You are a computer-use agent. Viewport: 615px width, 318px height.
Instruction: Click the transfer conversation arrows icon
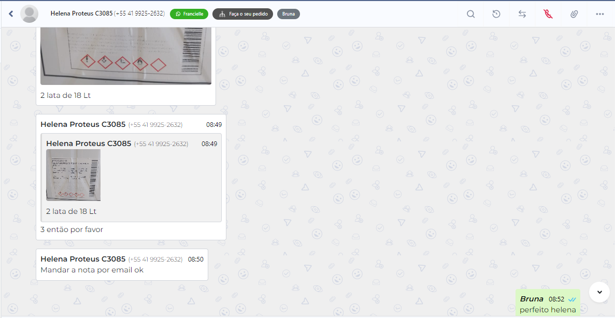coord(522,14)
